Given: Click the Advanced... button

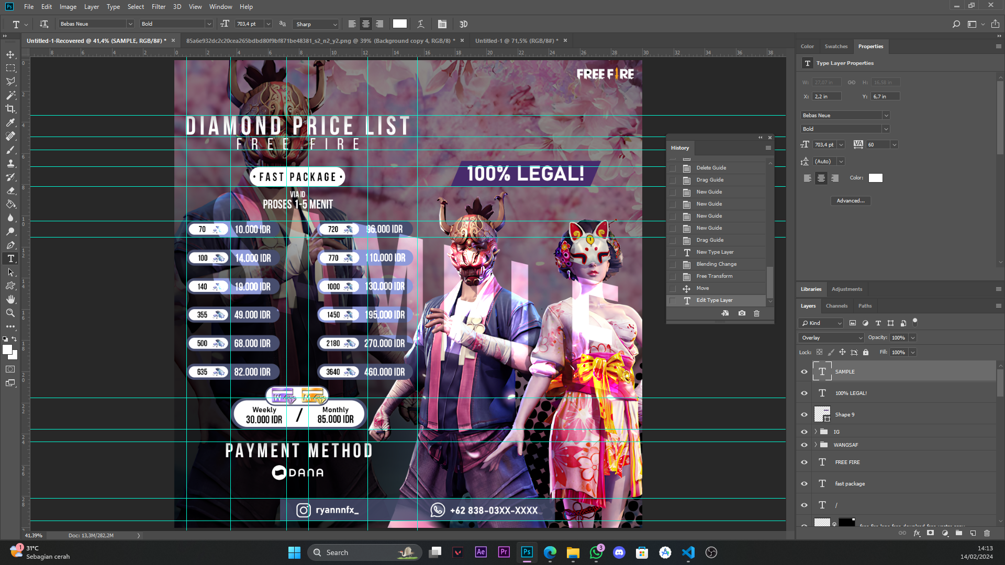Looking at the screenshot, I should click(850, 201).
